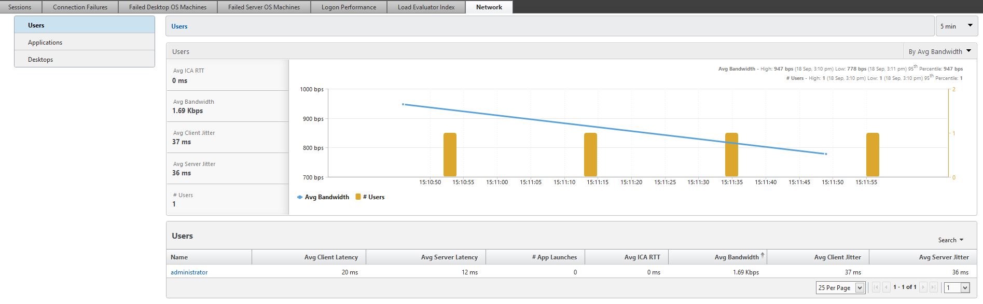Click the Avg Bandwidth legend marker
Screen dimensions: 983x304
click(x=300, y=197)
